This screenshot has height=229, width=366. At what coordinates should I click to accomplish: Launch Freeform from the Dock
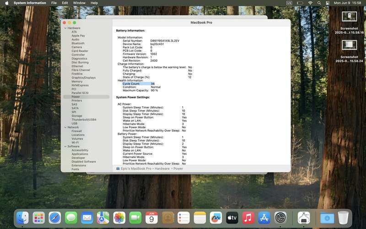pos(216,218)
